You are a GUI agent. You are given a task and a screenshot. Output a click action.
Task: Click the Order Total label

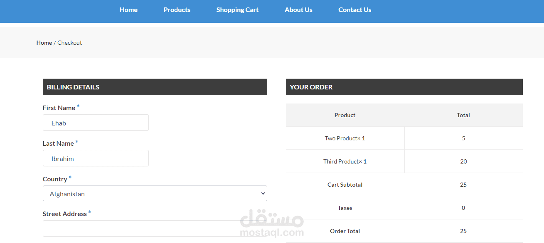[x=345, y=231]
